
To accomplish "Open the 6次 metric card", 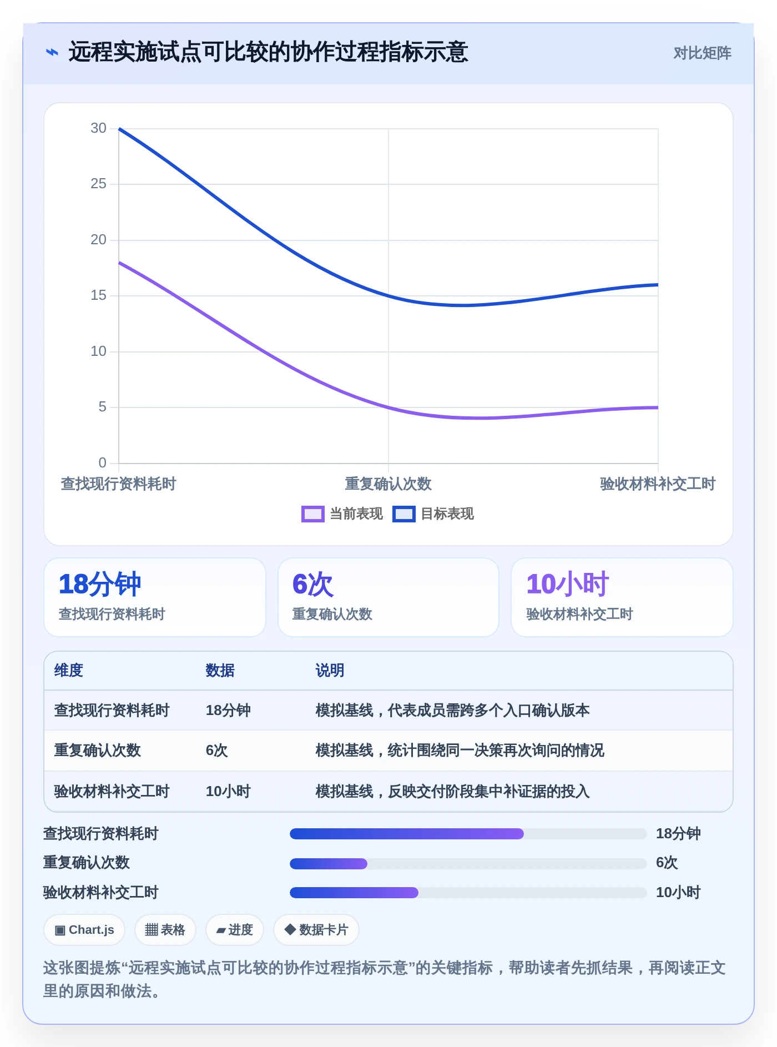I will click(389, 597).
